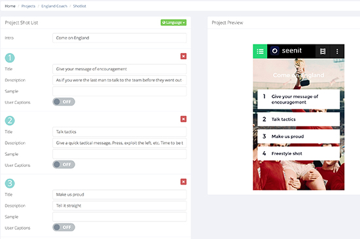The width and height of the screenshot is (360, 239).
Task: Select preview item 2 Talk tactics
Action: 298,119
